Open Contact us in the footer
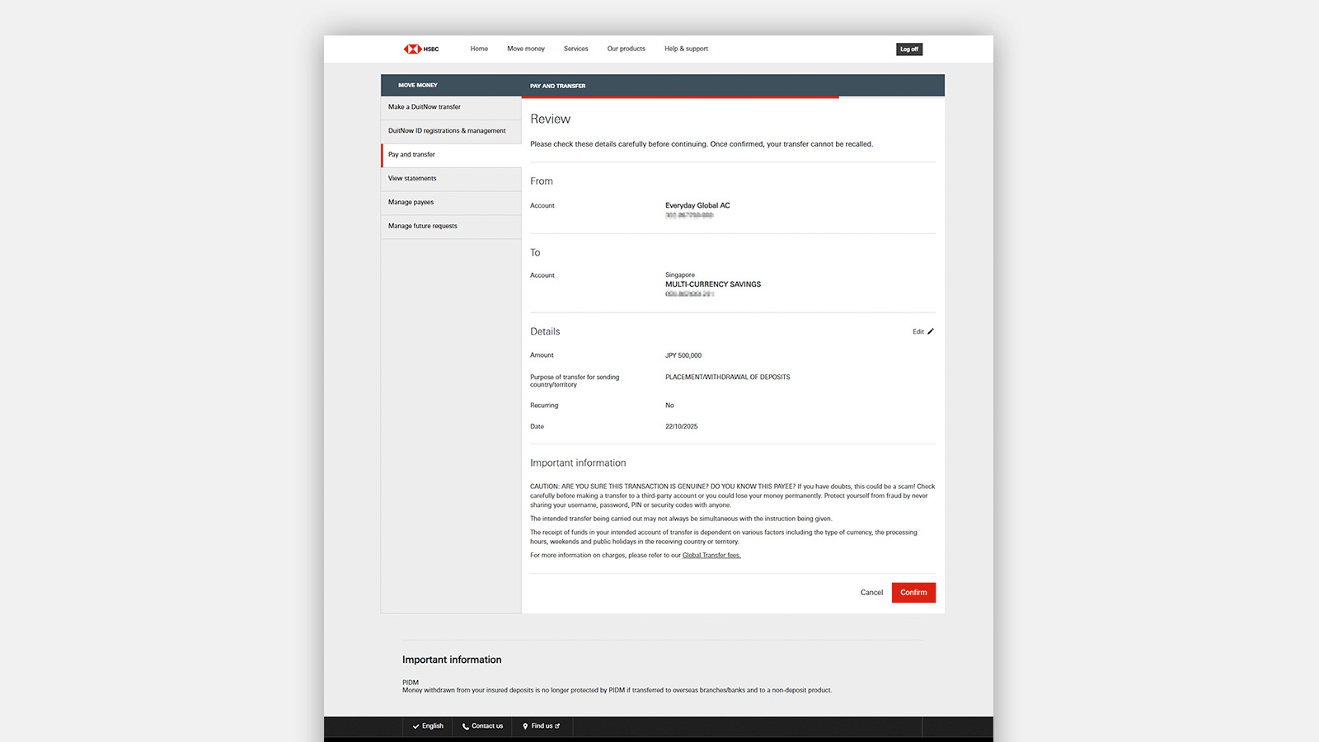Image resolution: width=1319 pixels, height=742 pixels. click(482, 726)
